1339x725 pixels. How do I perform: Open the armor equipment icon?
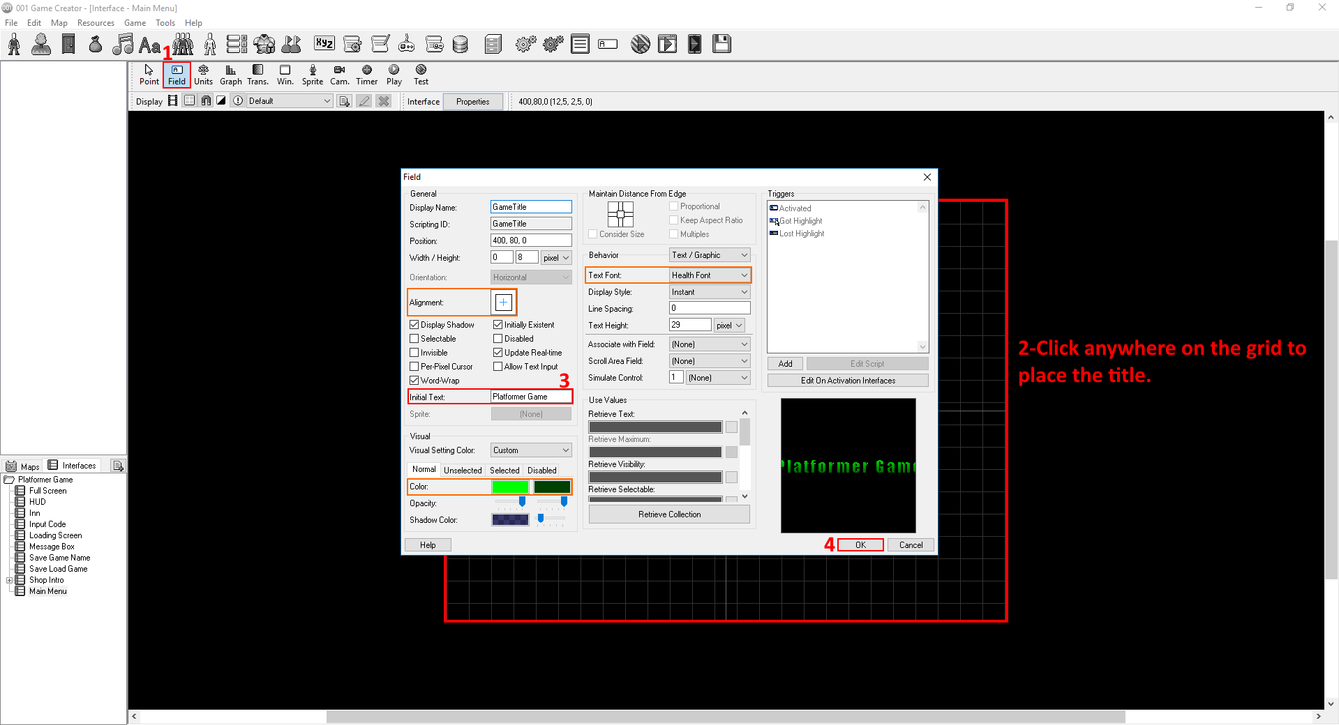tap(264, 44)
